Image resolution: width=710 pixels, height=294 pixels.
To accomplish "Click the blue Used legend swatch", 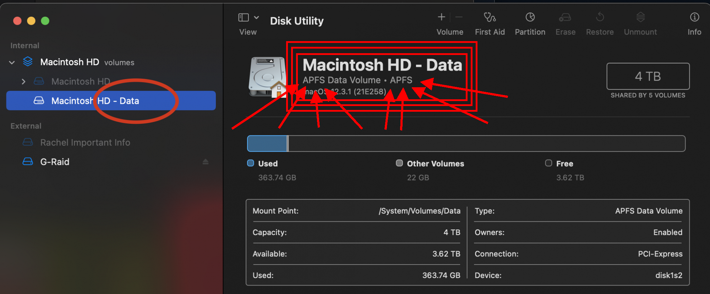I will 251,163.
